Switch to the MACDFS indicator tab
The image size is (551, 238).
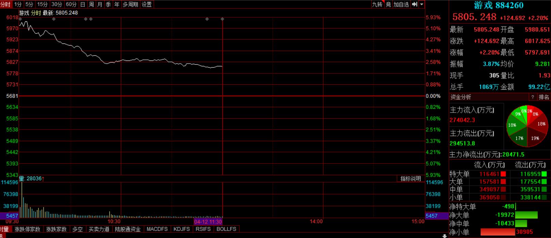click(x=157, y=229)
